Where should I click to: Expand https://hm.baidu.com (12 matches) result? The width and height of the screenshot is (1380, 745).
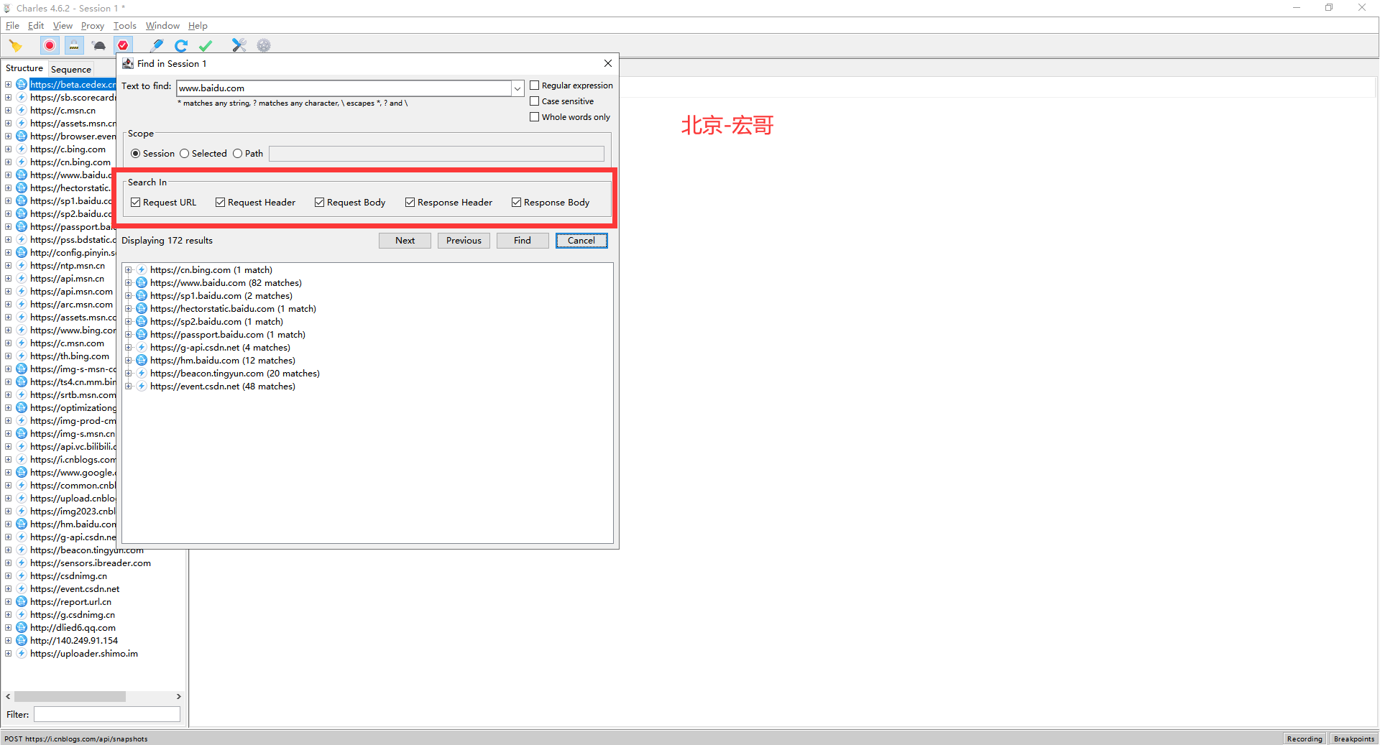[x=129, y=361]
